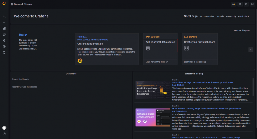Click the Sep 16 blog date

[x=175, y=80]
